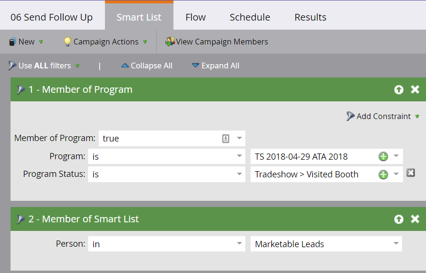Move up the Member of Smart List filter
Viewport: 426px width, 273px height.
click(x=399, y=219)
